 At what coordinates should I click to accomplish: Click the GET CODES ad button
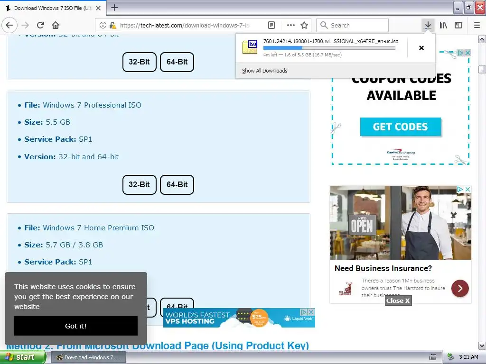[401, 127]
